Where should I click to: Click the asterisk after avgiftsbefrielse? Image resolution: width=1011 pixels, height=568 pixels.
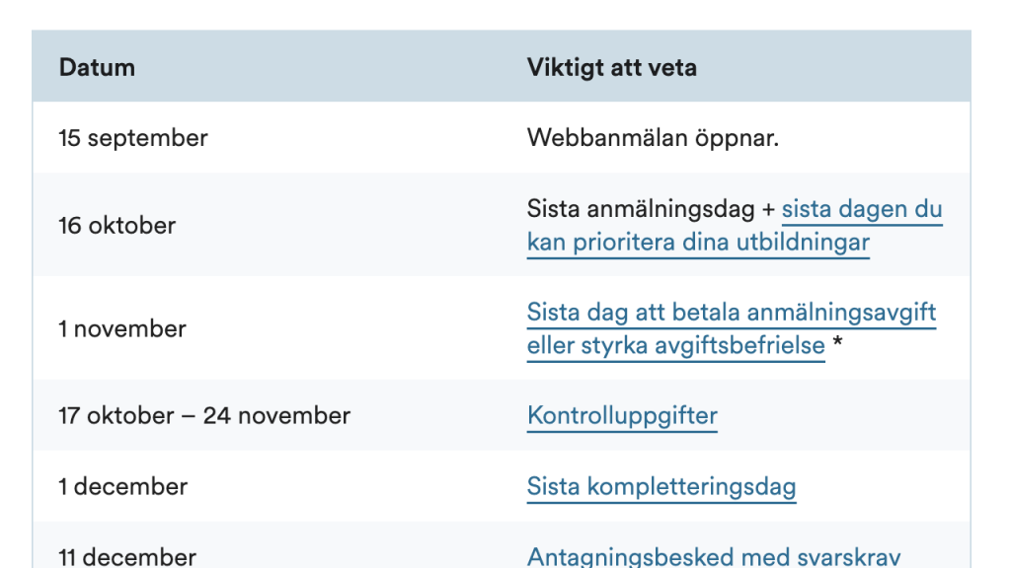[x=837, y=342]
